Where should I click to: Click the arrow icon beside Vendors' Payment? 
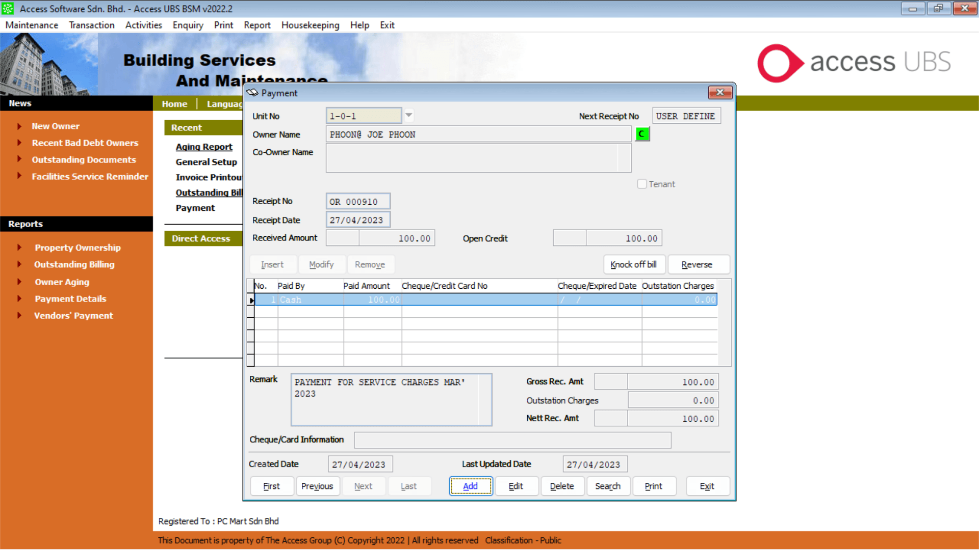(x=19, y=316)
